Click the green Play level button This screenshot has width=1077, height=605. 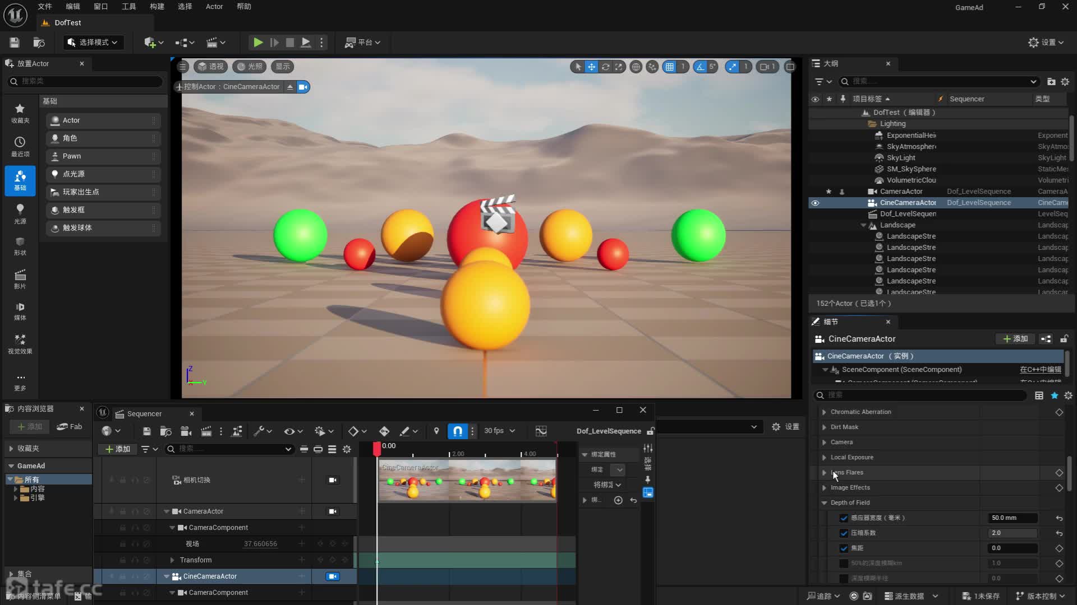point(257,43)
